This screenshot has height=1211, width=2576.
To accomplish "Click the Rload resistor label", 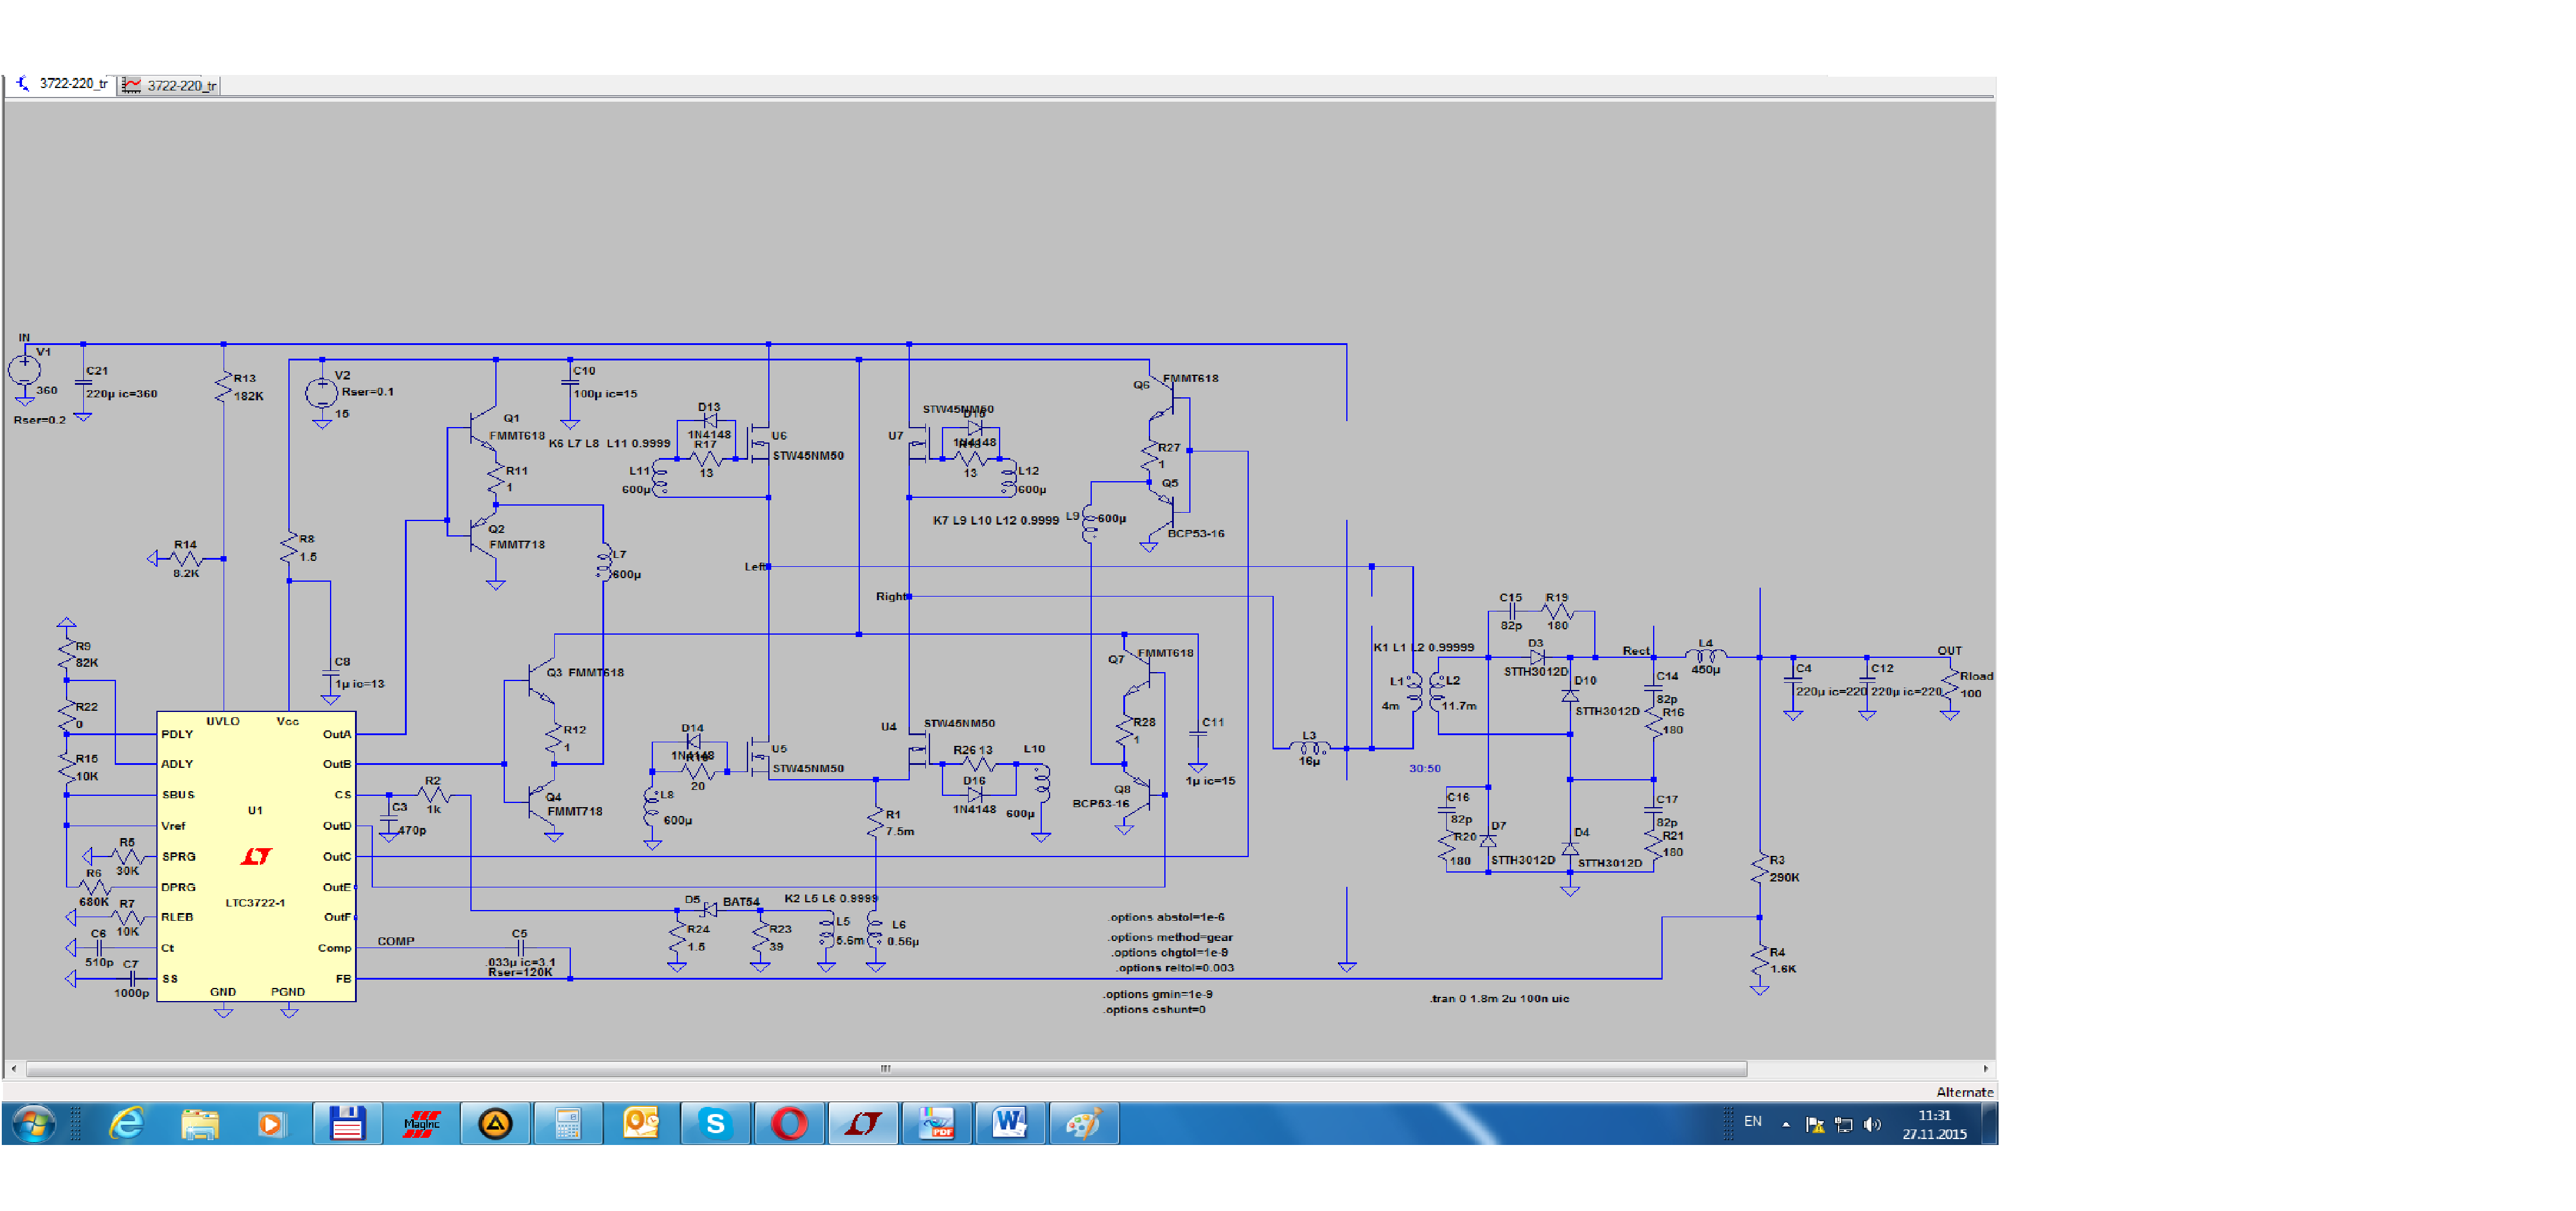I will [1976, 676].
